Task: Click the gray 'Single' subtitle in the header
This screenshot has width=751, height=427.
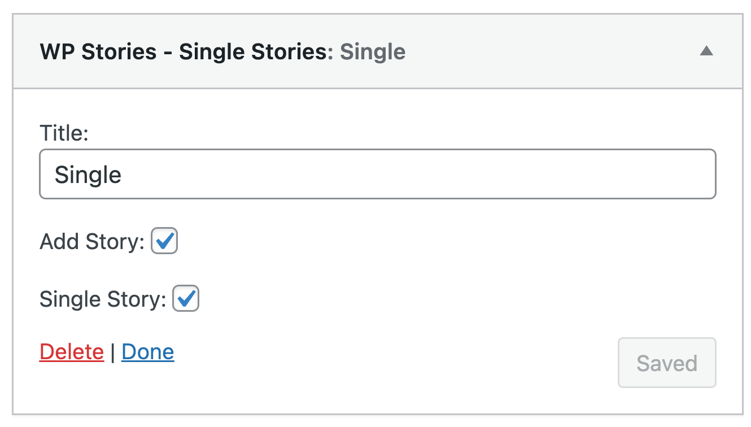Action: tap(373, 52)
